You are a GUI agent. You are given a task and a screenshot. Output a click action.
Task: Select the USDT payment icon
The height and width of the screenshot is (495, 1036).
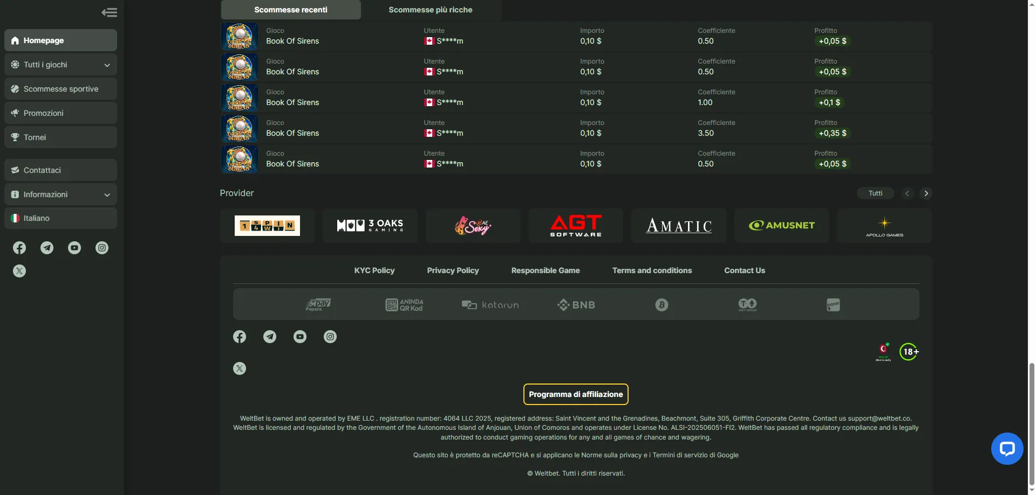click(x=747, y=305)
